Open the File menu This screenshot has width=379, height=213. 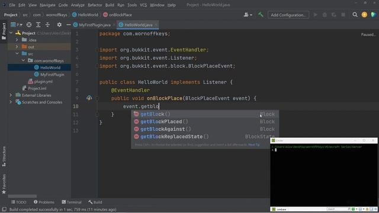click(12, 5)
